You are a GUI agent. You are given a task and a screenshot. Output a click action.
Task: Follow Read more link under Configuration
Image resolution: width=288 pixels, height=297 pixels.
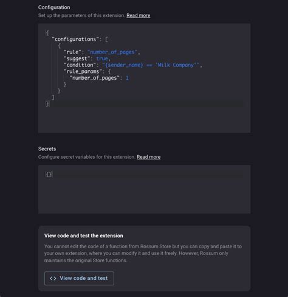[139, 15]
